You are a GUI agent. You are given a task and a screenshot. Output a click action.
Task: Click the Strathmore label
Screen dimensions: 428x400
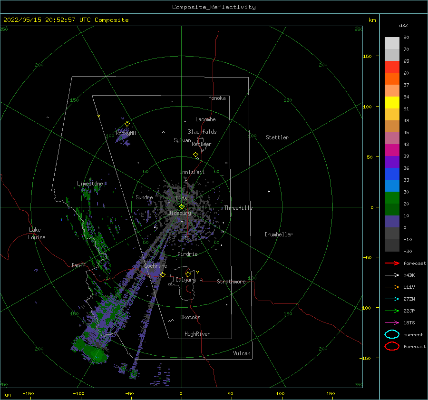pos(231,282)
